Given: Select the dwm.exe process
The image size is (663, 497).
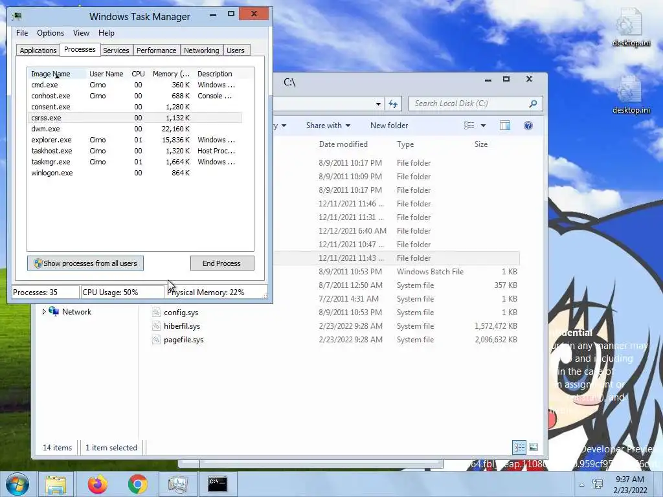Looking at the screenshot, I should (x=135, y=129).
